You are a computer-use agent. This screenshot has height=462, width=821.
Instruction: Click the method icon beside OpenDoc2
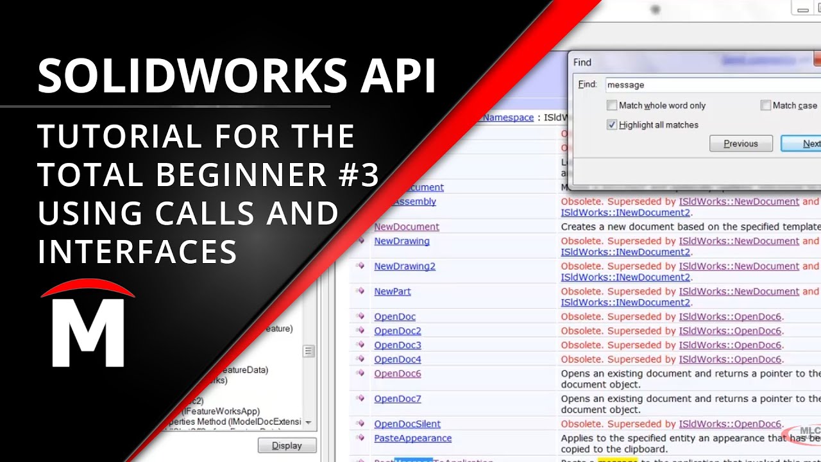(x=360, y=331)
